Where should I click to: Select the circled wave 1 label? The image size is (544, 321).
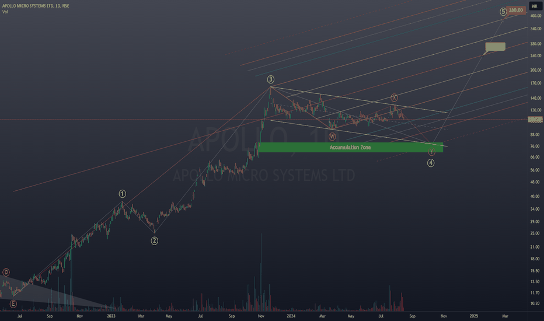122,194
